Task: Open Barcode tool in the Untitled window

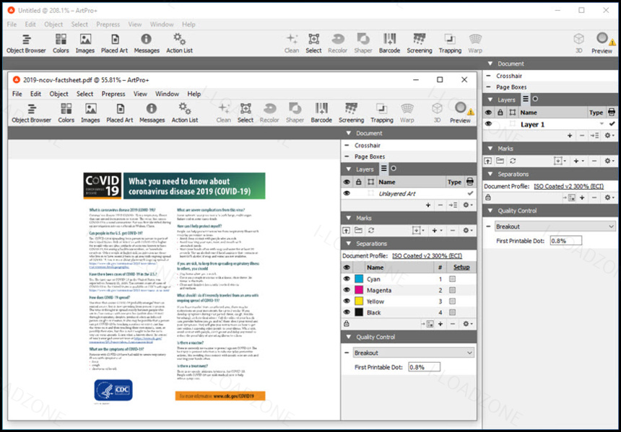Action: [x=389, y=43]
